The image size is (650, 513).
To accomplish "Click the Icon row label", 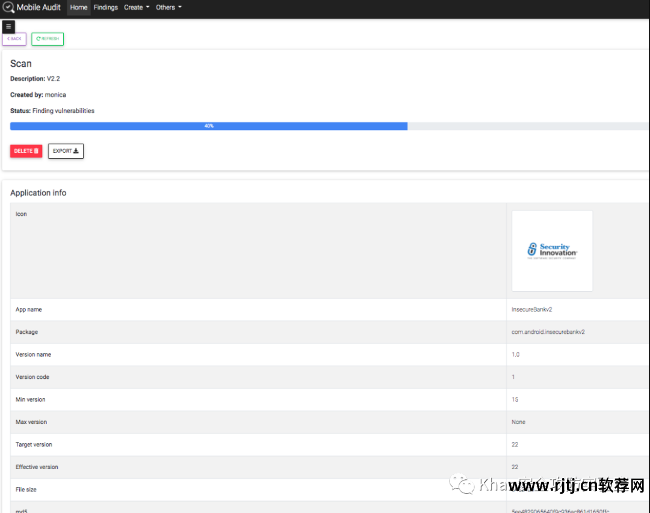I will tap(21, 214).
